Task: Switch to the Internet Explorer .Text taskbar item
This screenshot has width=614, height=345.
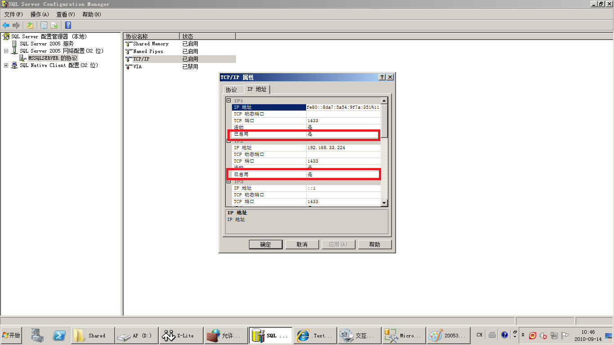Action: (x=314, y=336)
